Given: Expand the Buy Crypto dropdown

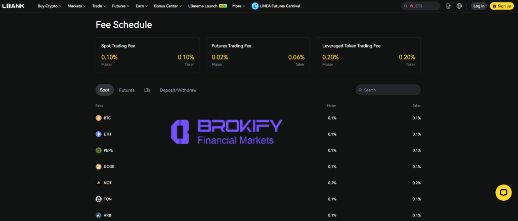Looking at the screenshot, I should (49, 6).
